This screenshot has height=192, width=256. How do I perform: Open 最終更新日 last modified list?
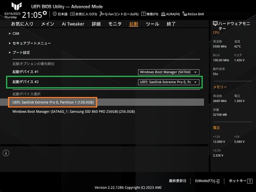pyautogui.click(x=177, y=181)
